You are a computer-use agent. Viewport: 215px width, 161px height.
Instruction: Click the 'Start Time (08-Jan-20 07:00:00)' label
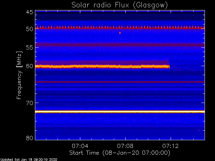point(120,153)
